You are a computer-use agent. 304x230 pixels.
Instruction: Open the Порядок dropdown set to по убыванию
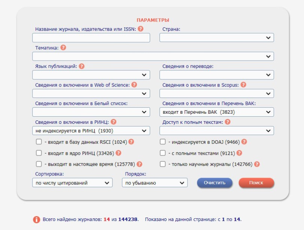(x=154, y=183)
